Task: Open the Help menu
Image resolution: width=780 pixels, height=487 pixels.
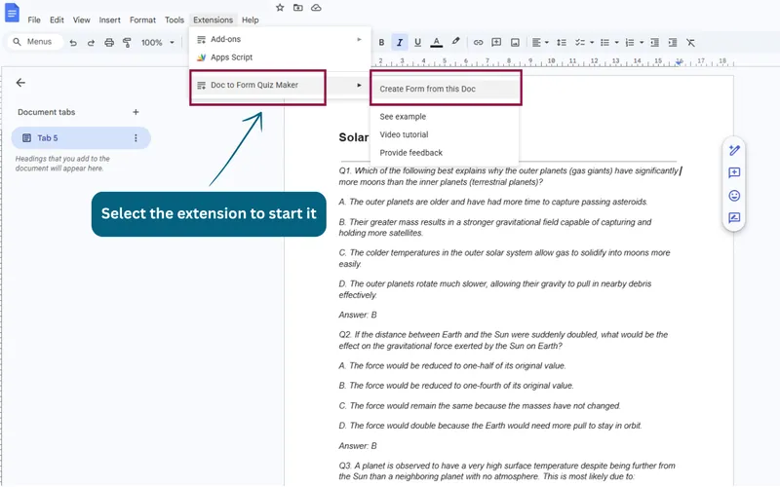Action: 251,19
